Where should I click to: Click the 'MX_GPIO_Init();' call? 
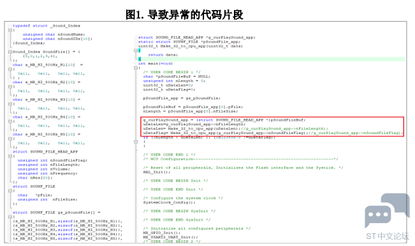(162, 233)
